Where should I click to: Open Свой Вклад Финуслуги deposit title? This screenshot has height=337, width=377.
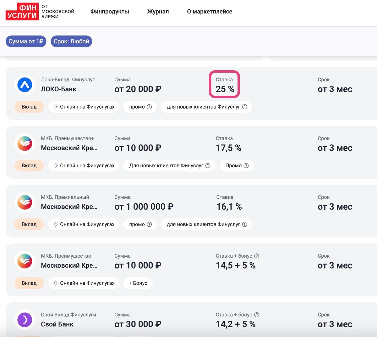click(x=68, y=314)
